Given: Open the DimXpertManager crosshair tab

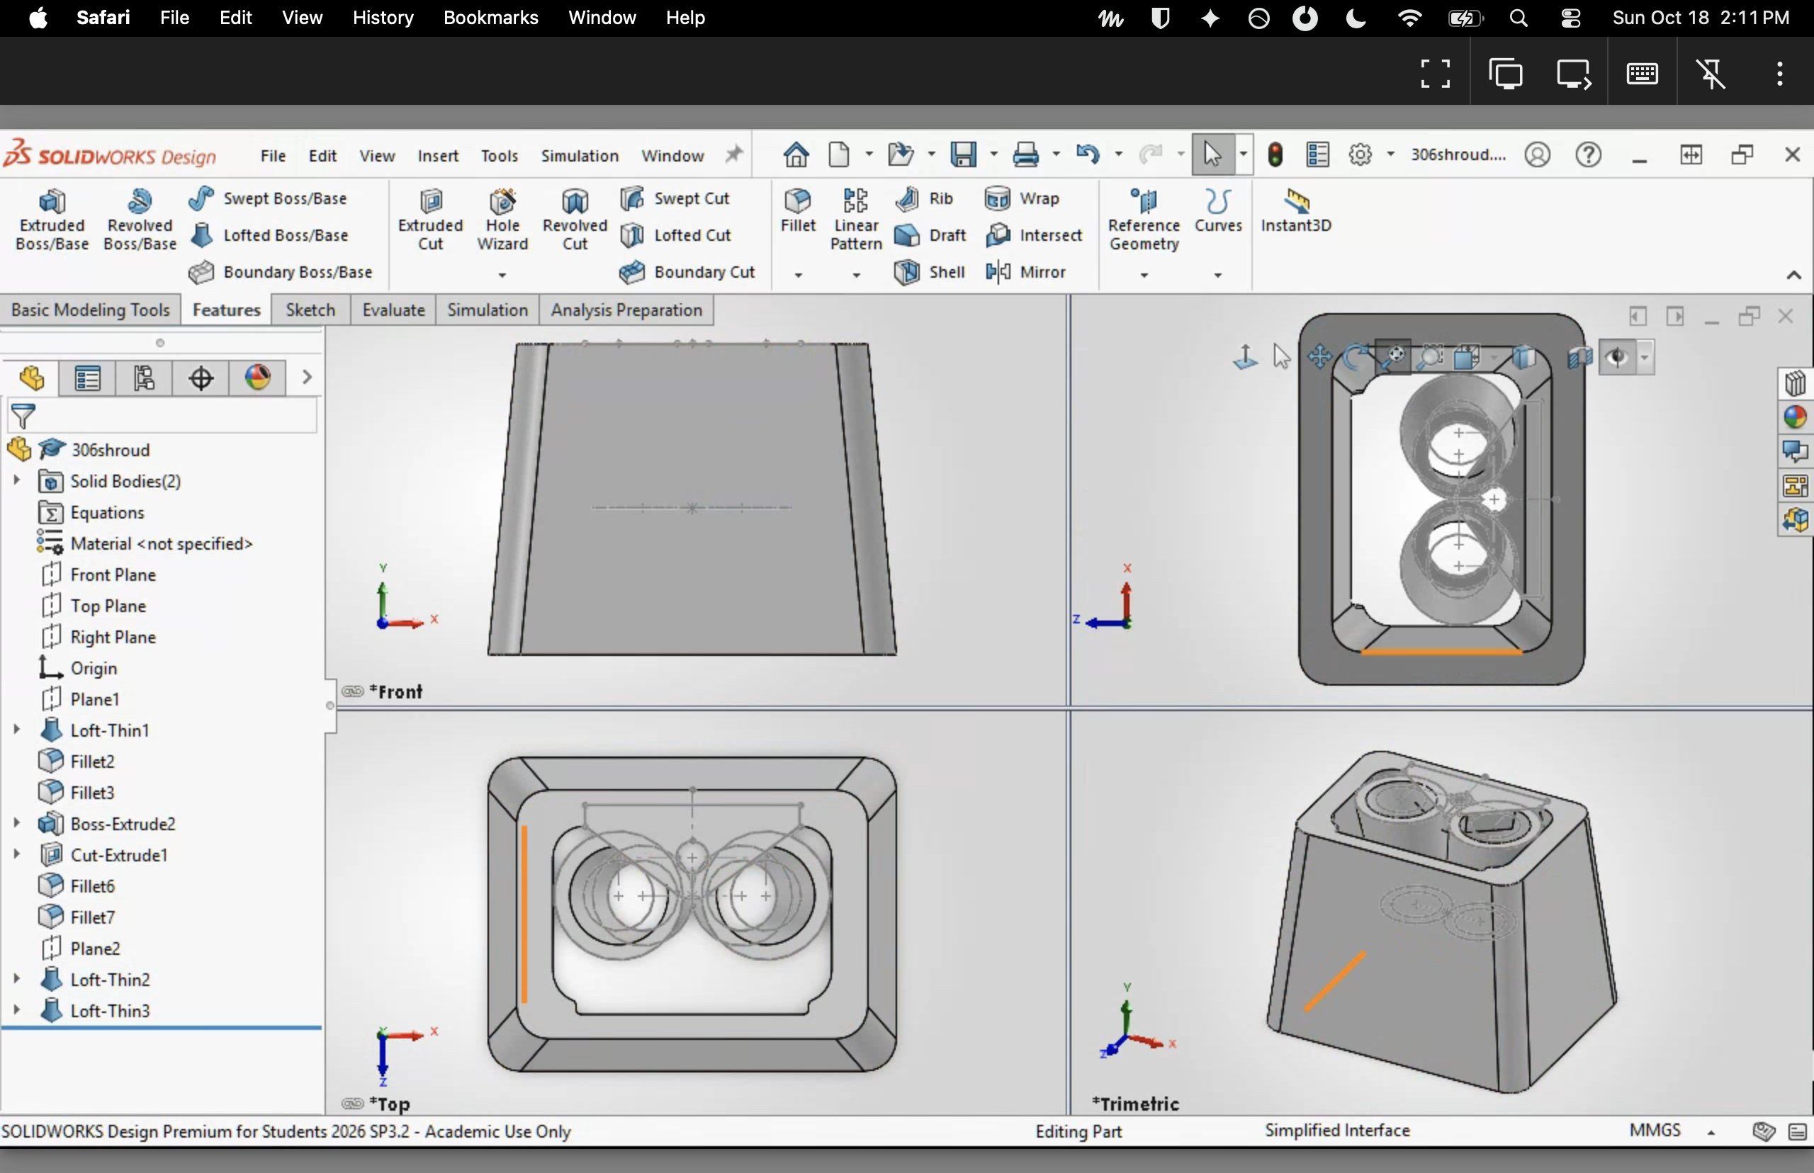Looking at the screenshot, I should [201, 378].
